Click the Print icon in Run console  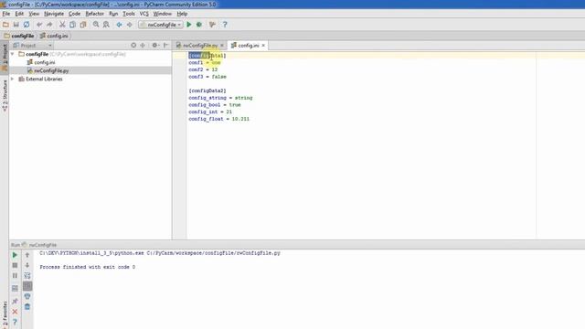click(27, 296)
